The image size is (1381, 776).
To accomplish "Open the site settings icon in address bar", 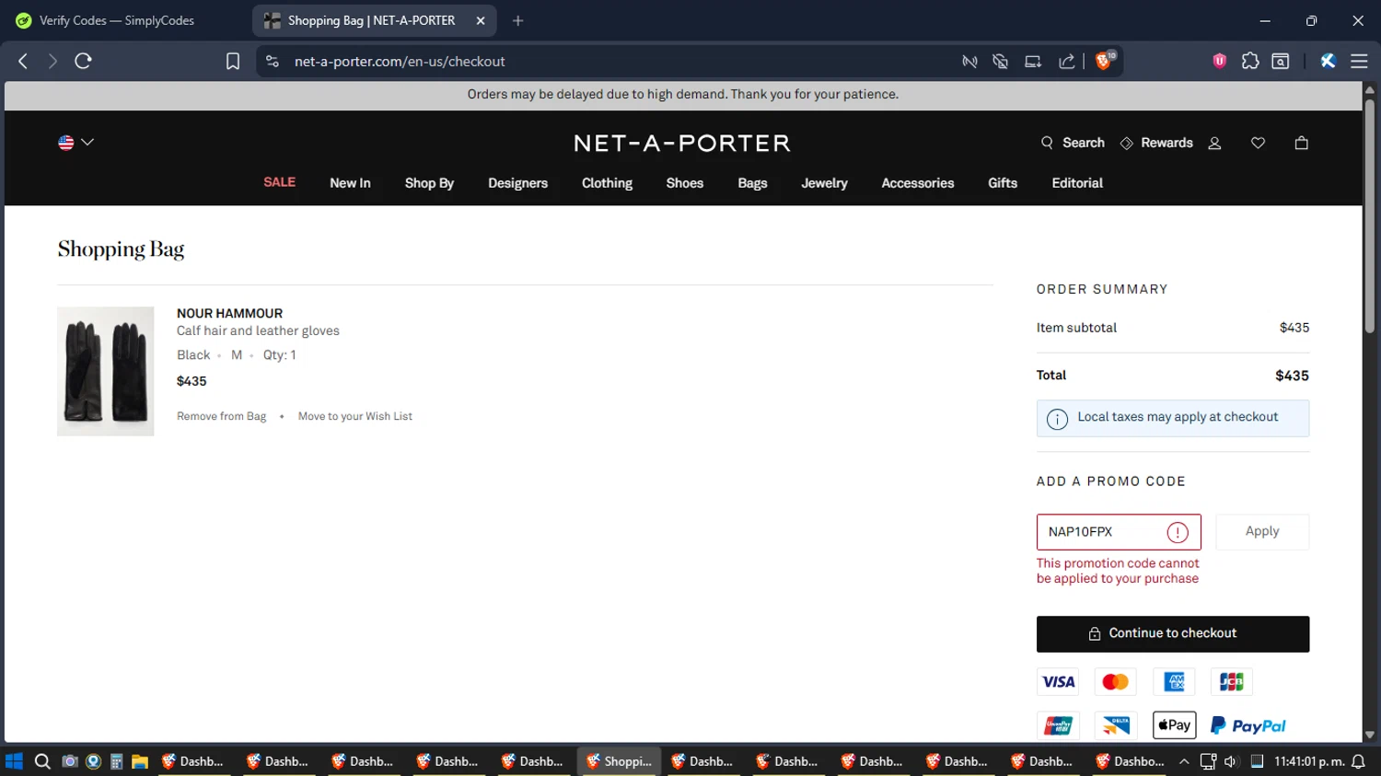I will click(272, 61).
